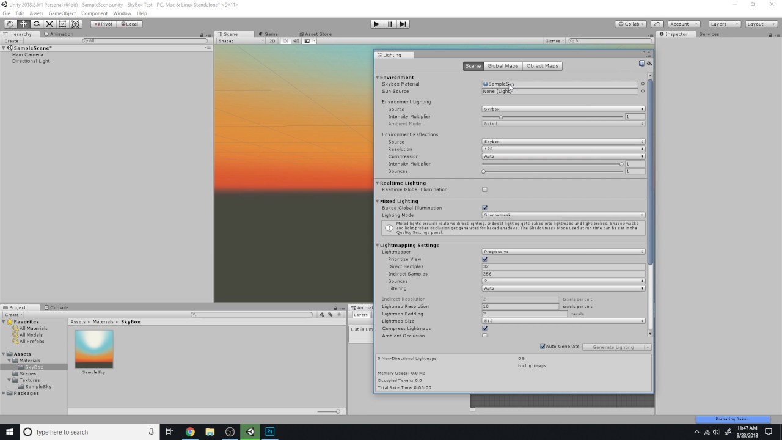This screenshot has height=440, width=782.
Task: Select the Rect transform tool
Action: 62,24
